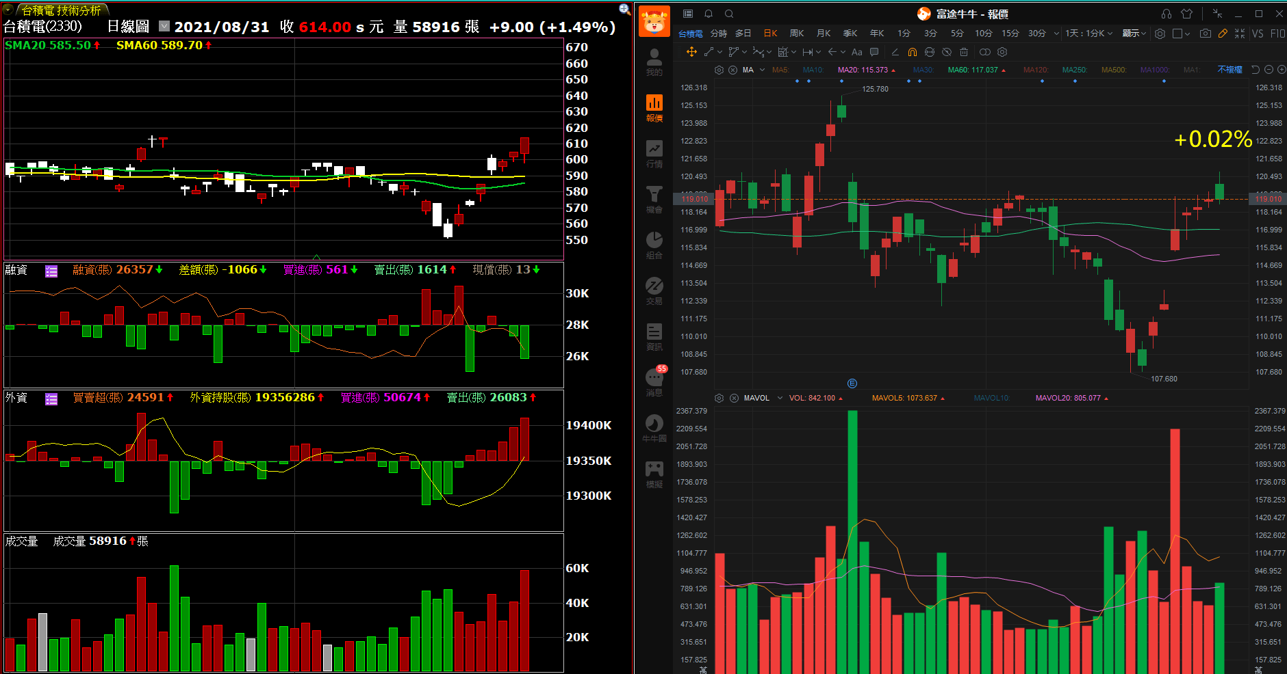This screenshot has height=674, width=1287.
Task: Toggle the magnet snap tool
Action: [912, 52]
